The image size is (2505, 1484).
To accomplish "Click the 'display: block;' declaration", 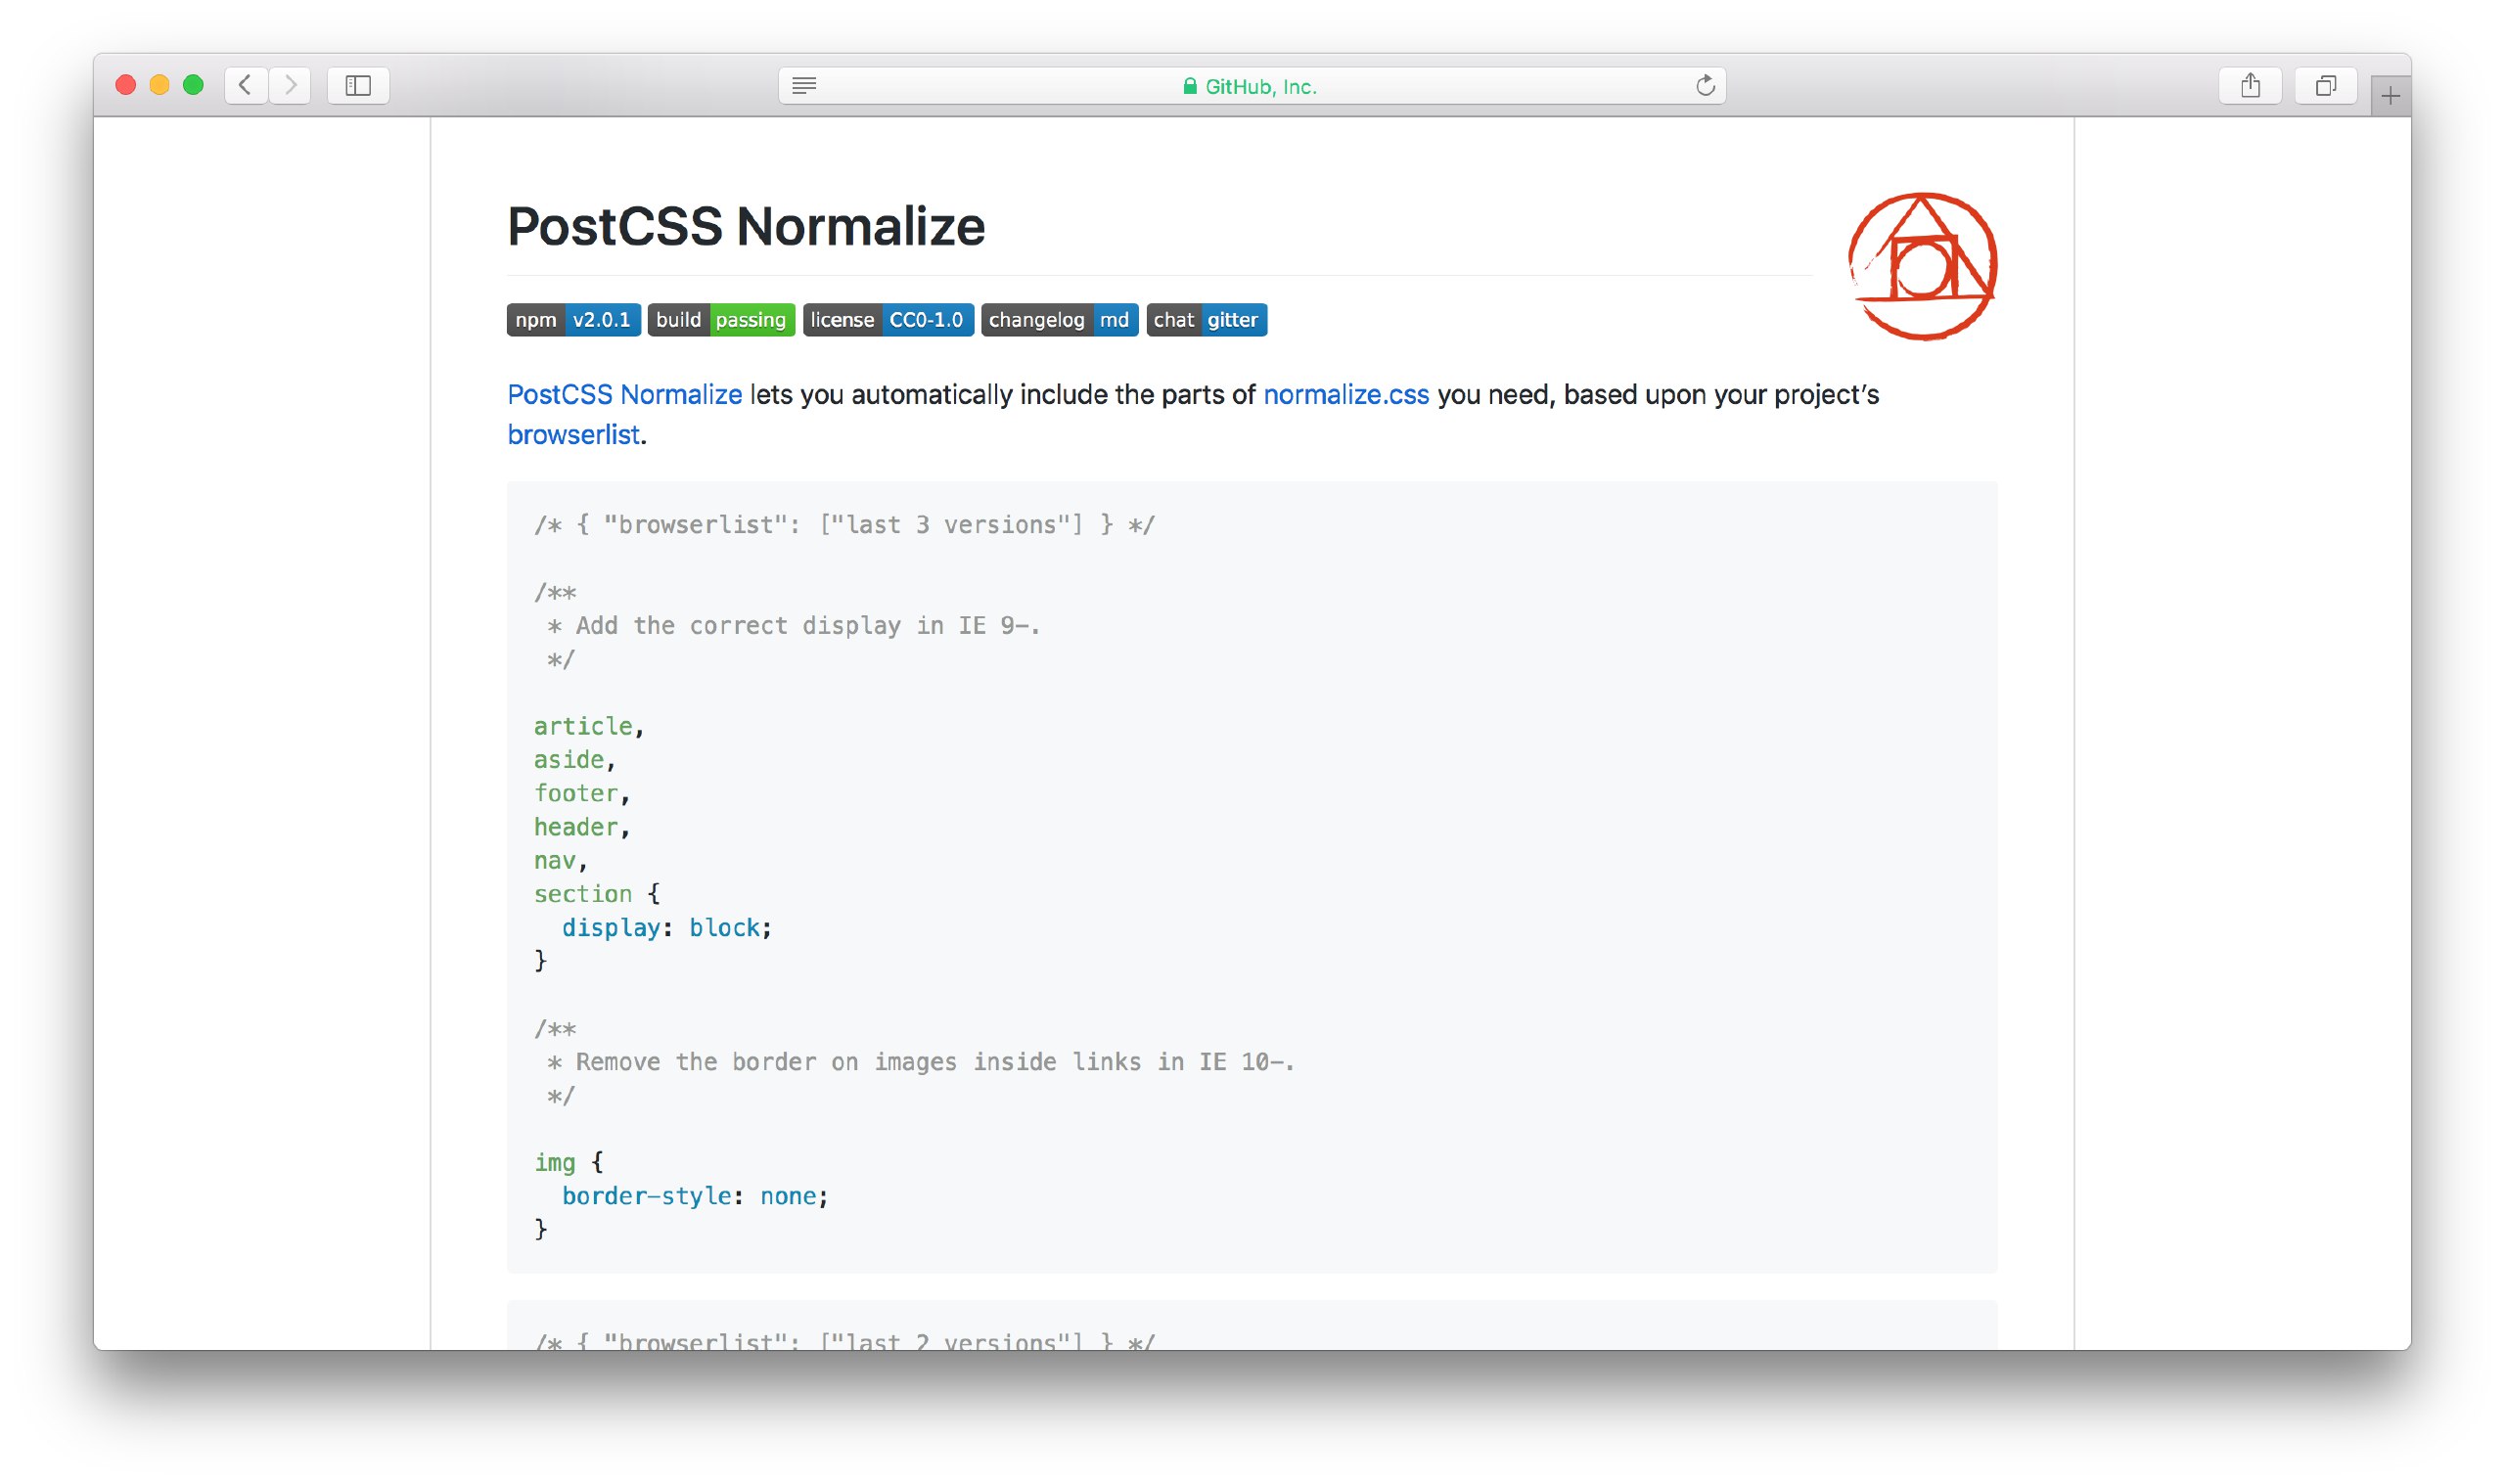I will coord(667,928).
